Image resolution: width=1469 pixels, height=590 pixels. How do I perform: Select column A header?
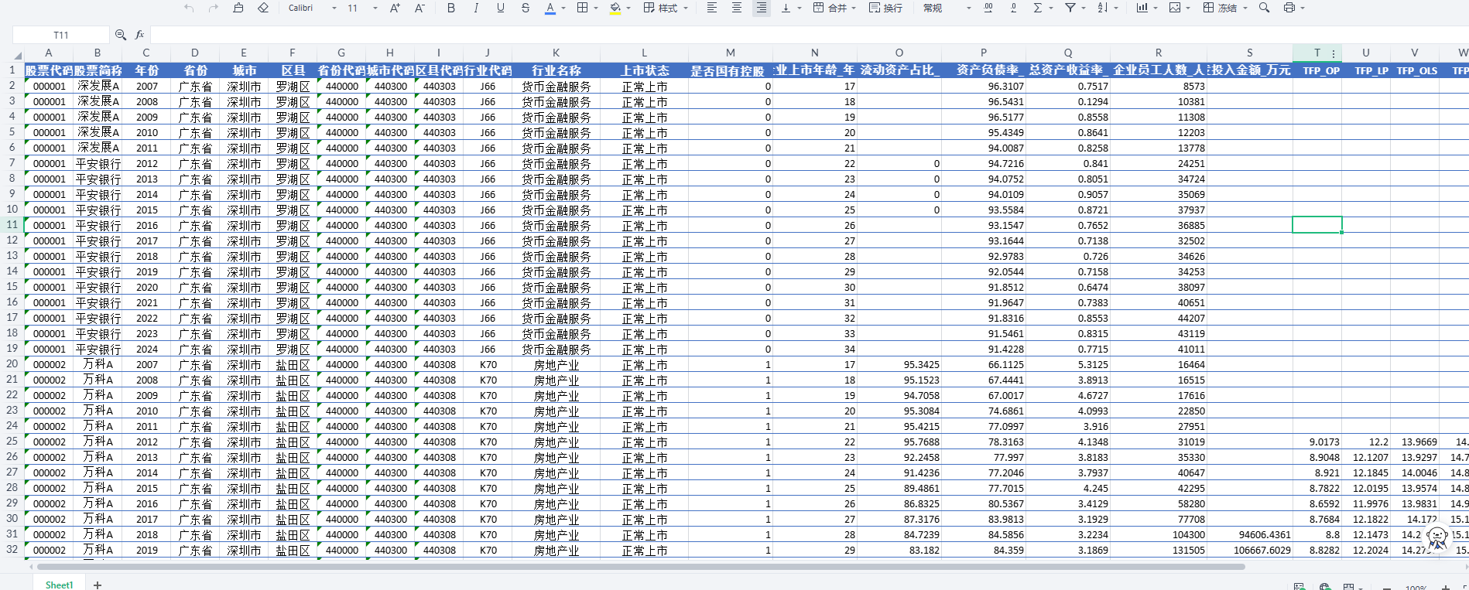coord(49,53)
